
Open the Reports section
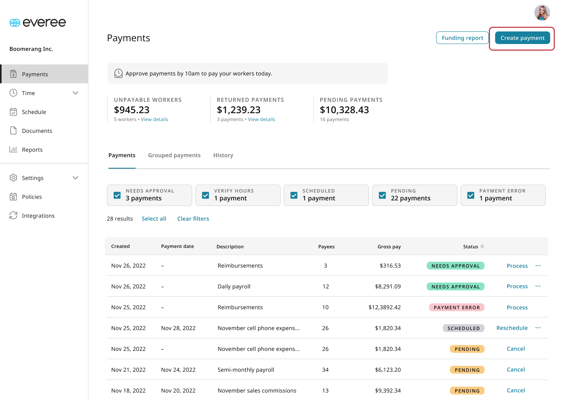33,149
